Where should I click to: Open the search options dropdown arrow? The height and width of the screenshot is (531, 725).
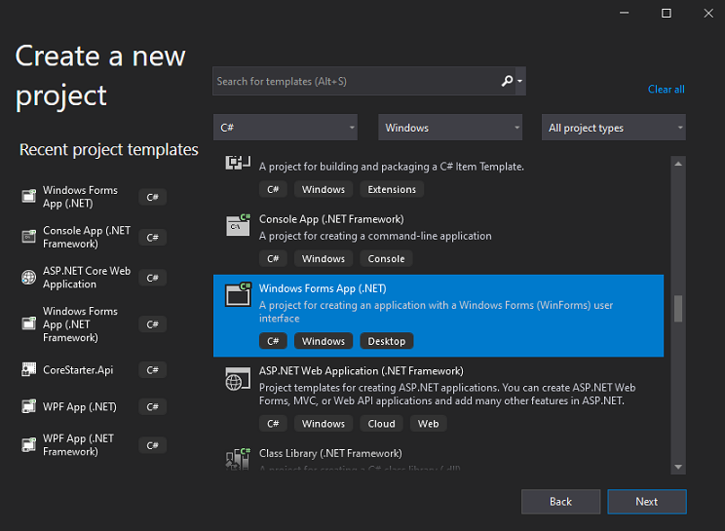520,81
